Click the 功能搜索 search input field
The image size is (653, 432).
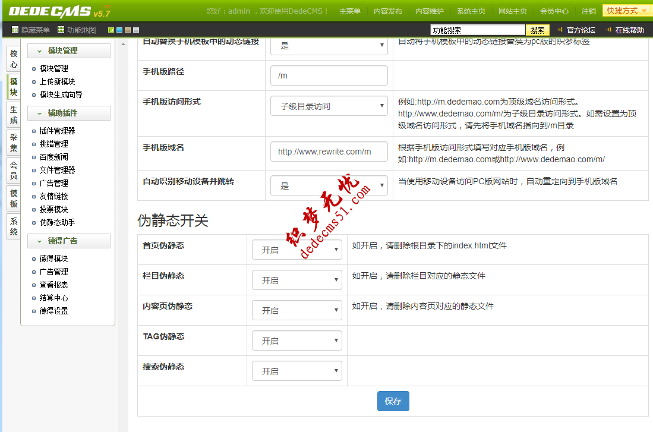pyautogui.click(x=477, y=29)
